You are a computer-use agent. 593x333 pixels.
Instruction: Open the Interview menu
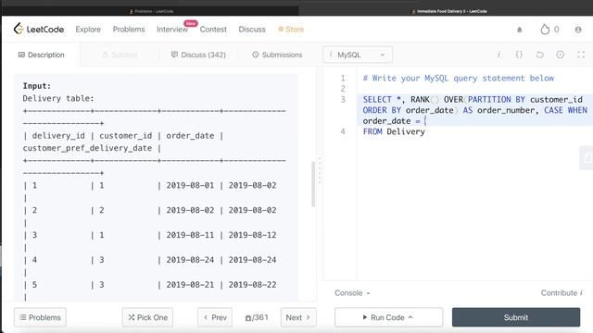pos(172,29)
